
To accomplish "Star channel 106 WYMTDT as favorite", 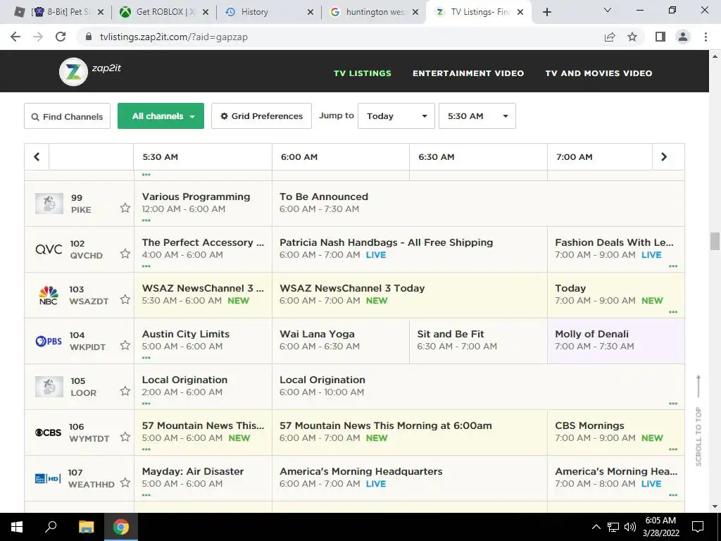I will pos(125,437).
